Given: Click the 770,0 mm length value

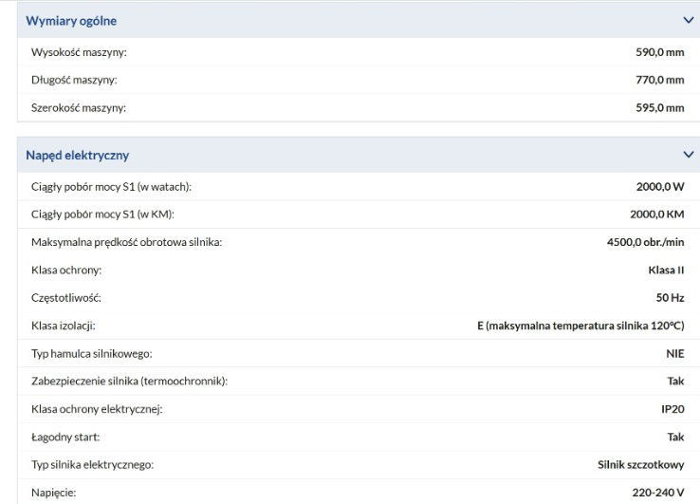Looking at the screenshot, I should [x=659, y=80].
